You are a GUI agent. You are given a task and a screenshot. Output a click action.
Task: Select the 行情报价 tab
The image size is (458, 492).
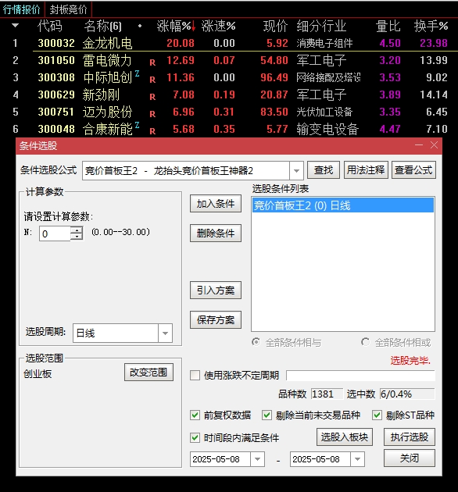(x=22, y=9)
